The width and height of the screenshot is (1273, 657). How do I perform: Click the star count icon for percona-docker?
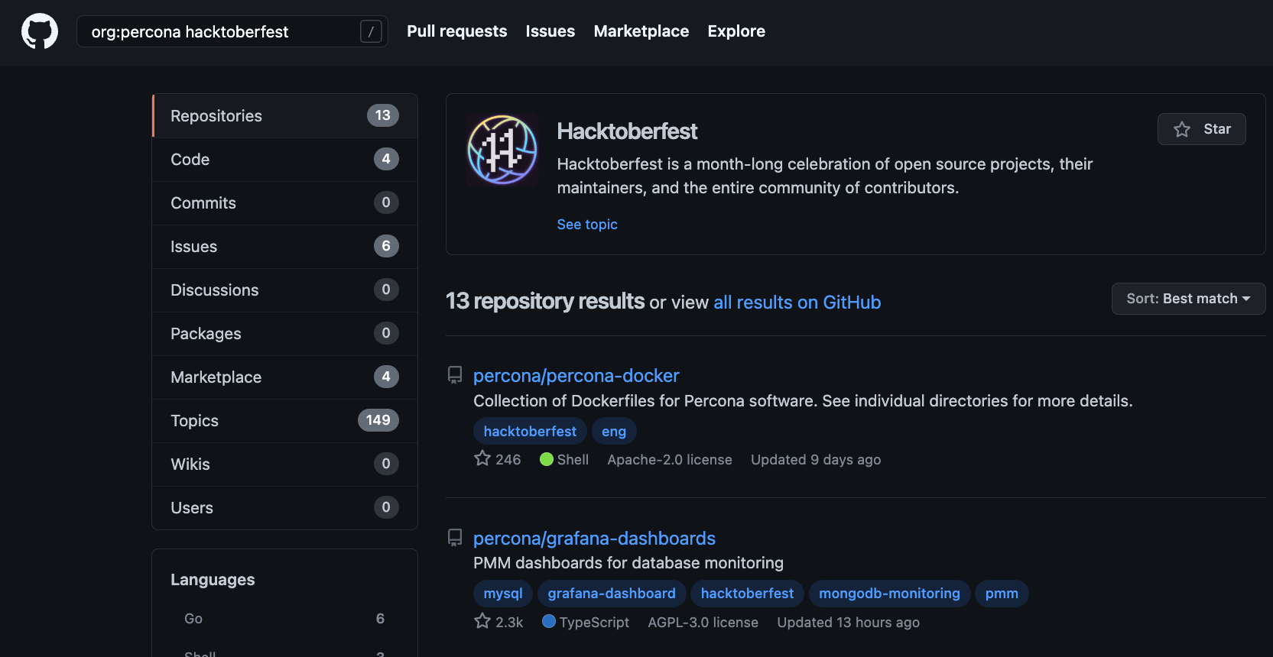pos(482,458)
